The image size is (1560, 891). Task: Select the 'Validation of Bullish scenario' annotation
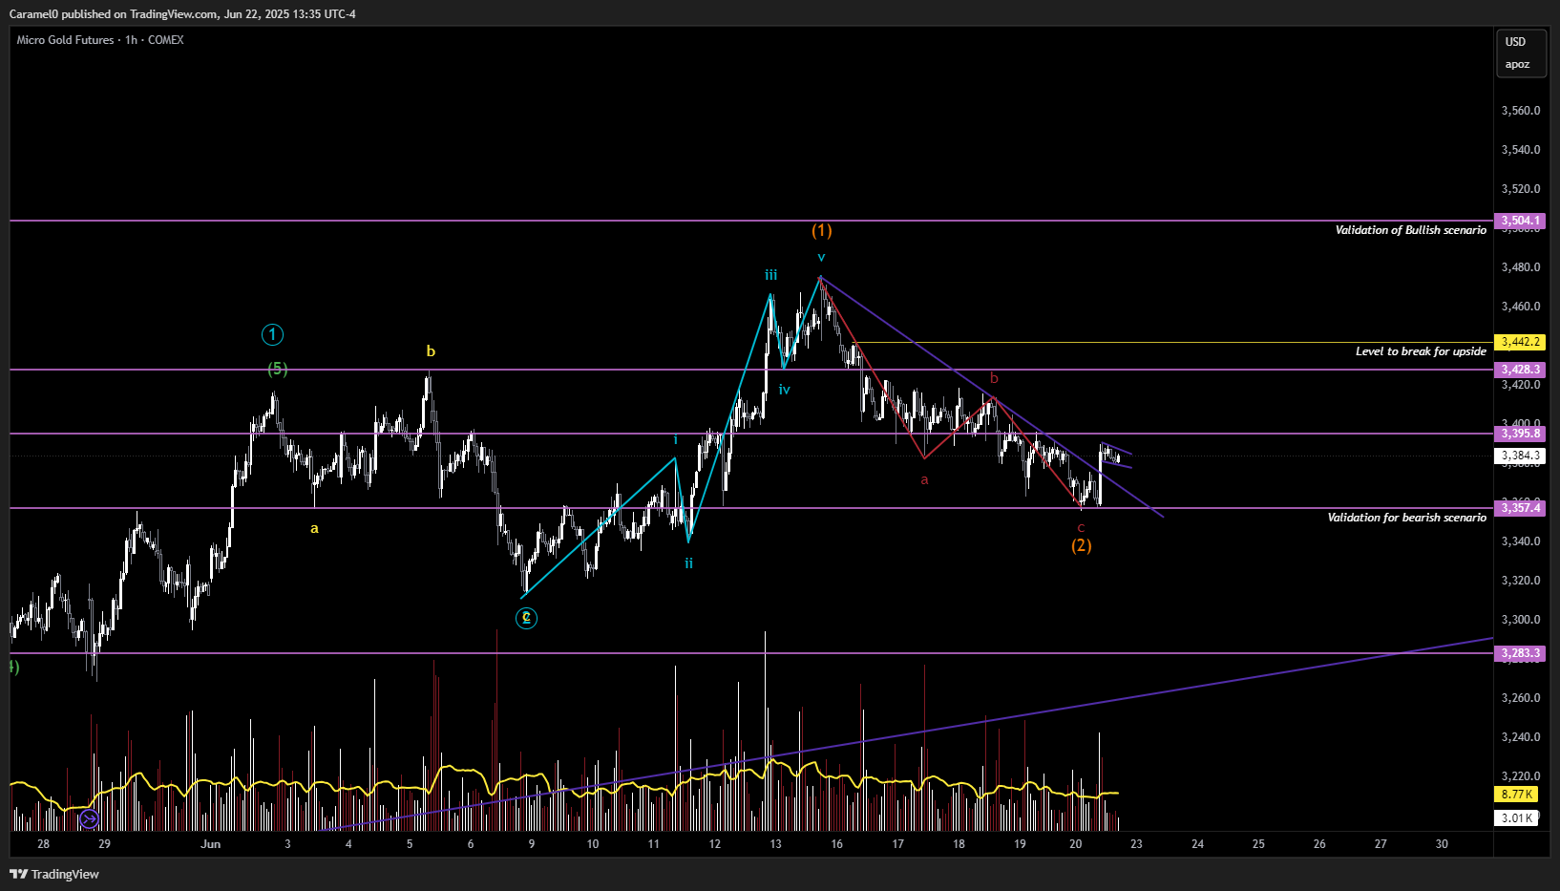(1410, 230)
